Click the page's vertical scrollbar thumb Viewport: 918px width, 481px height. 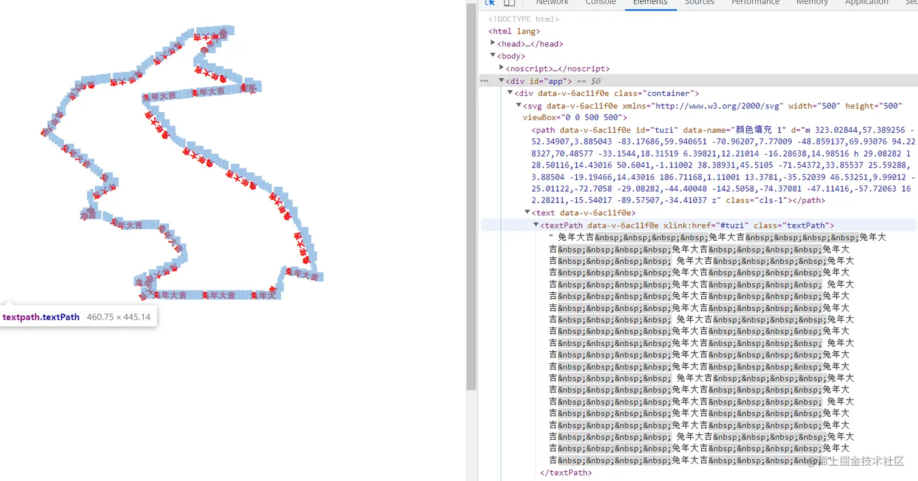[471, 197]
